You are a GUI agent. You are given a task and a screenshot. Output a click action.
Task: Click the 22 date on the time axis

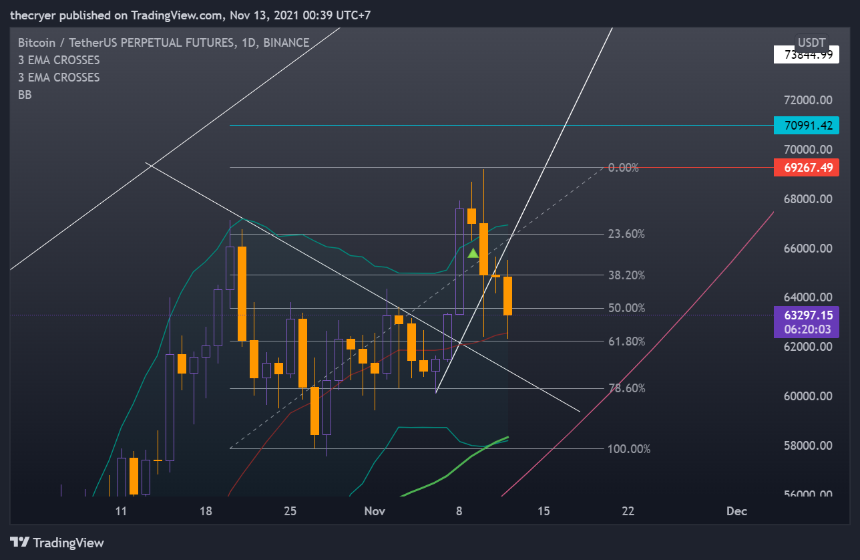(x=628, y=511)
